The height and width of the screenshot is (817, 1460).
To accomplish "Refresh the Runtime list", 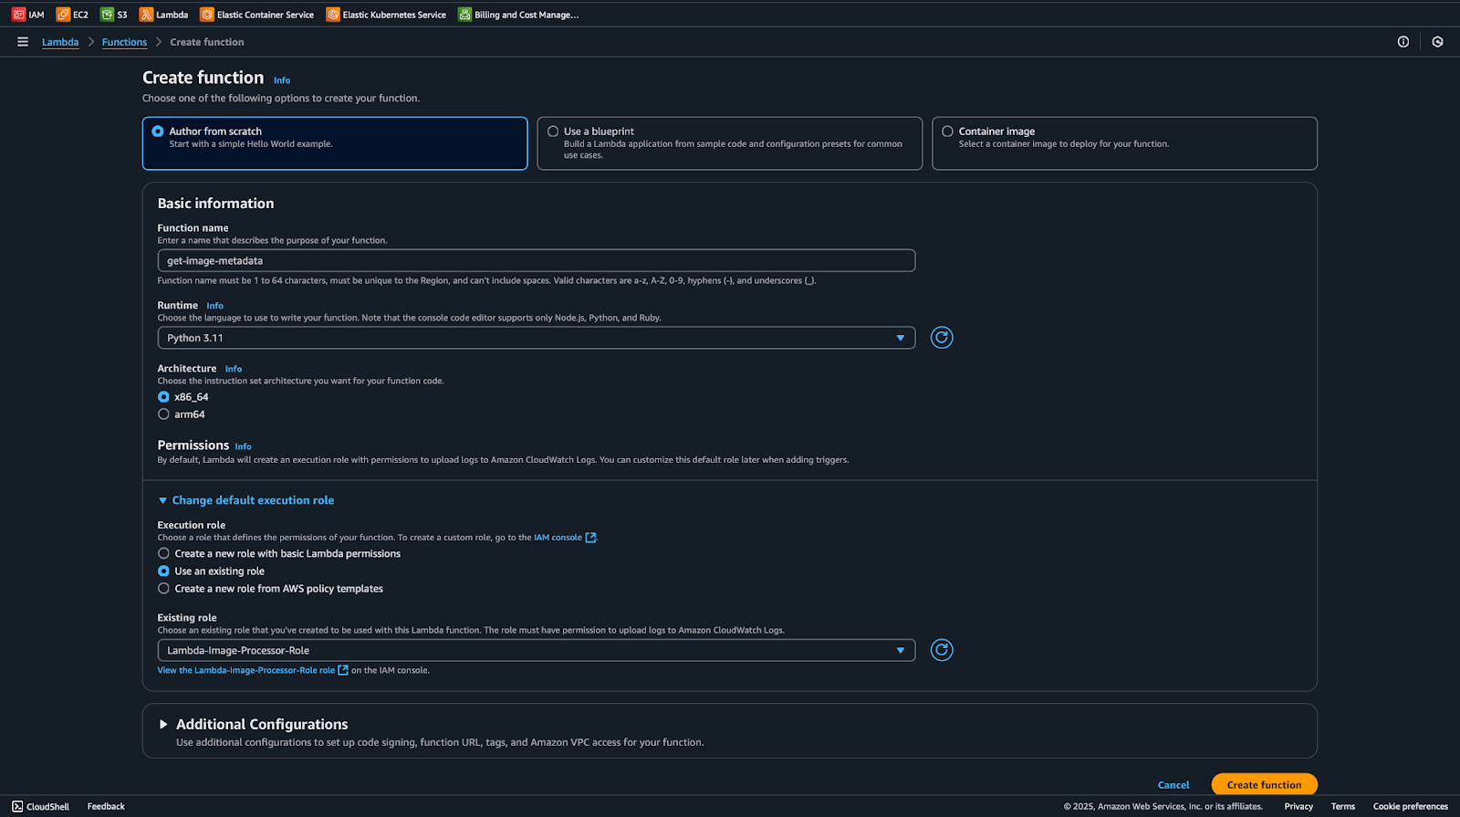I will pos(941,338).
